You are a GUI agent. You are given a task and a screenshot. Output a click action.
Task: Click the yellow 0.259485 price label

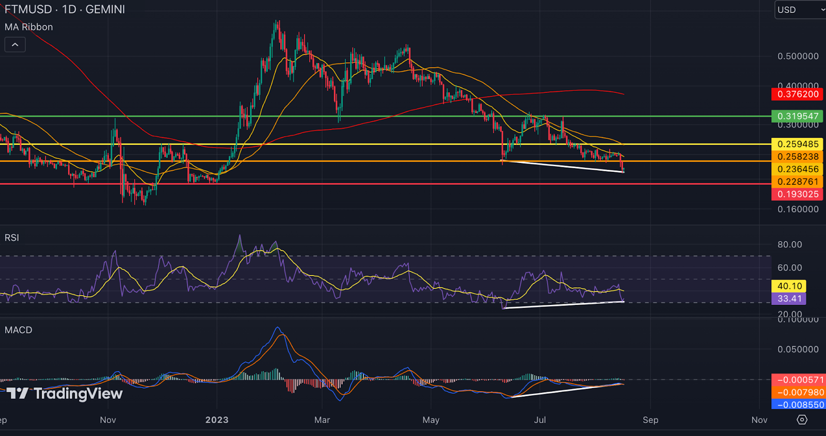click(x=798, y=144)
